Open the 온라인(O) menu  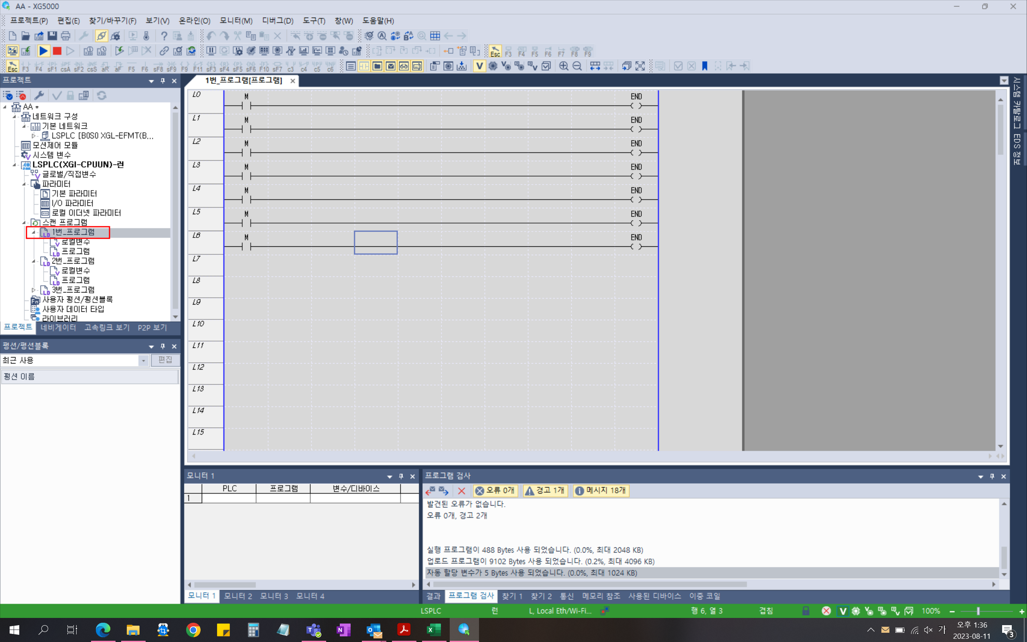(194, 21)
